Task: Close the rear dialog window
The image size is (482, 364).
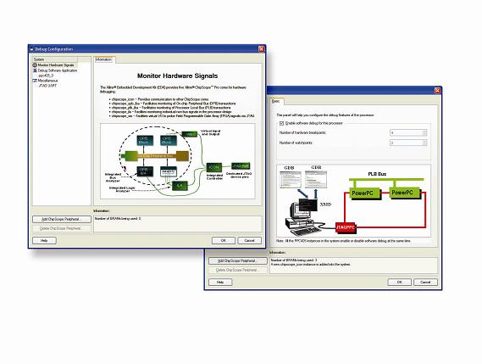Action: tap(437, 91)
